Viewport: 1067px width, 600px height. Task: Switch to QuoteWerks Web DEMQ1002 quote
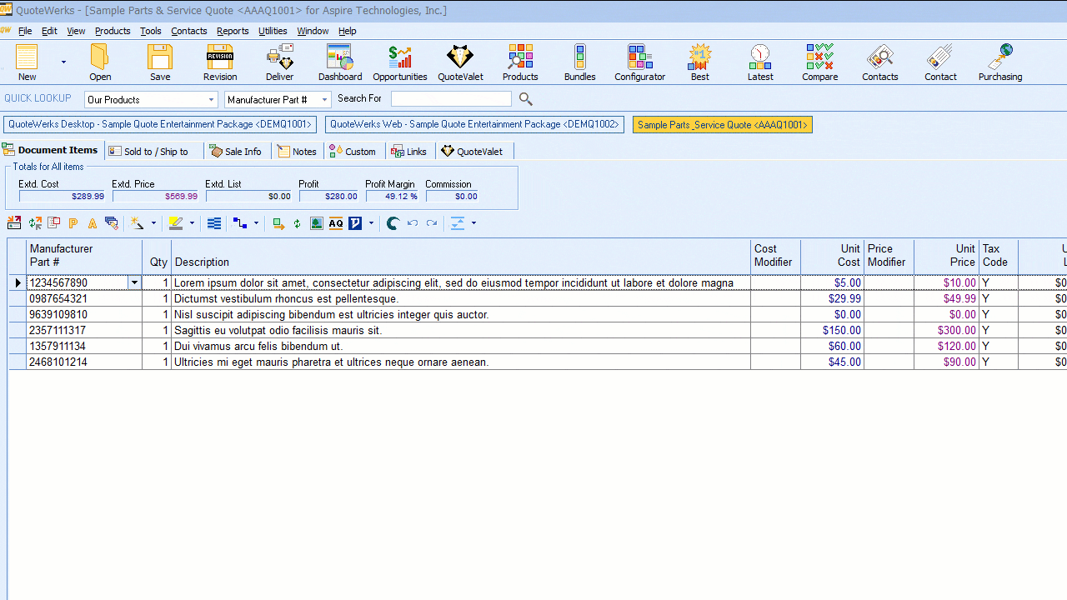coord(474,125)
